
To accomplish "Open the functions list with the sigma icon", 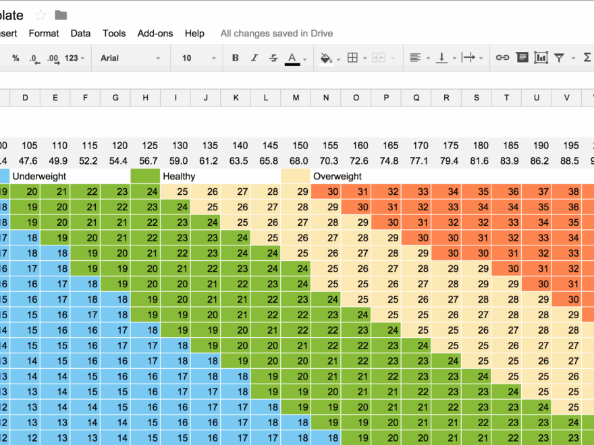I will coord(588,58).
